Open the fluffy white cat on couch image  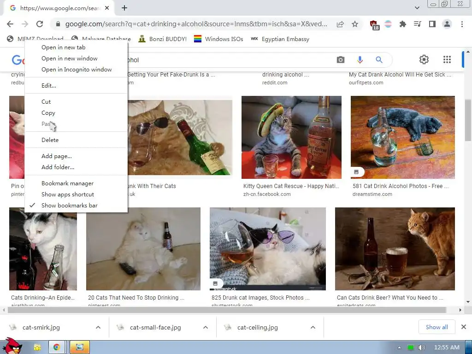143,248
